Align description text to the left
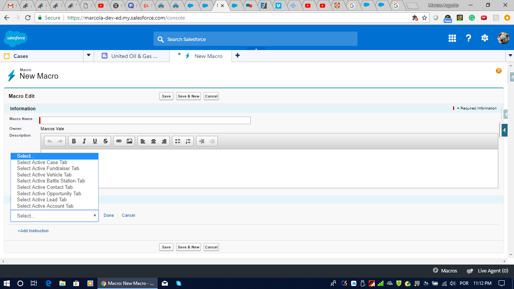Viewport: 514px width, 289px height. tap(143, 141)
